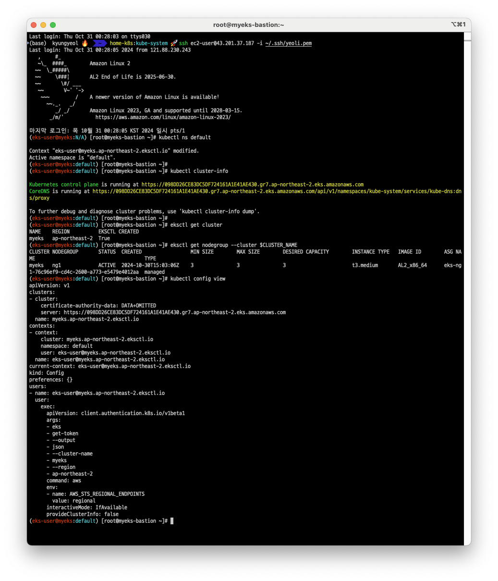
Task: Click the '- get-token' argument
Action: coord(62,433)
